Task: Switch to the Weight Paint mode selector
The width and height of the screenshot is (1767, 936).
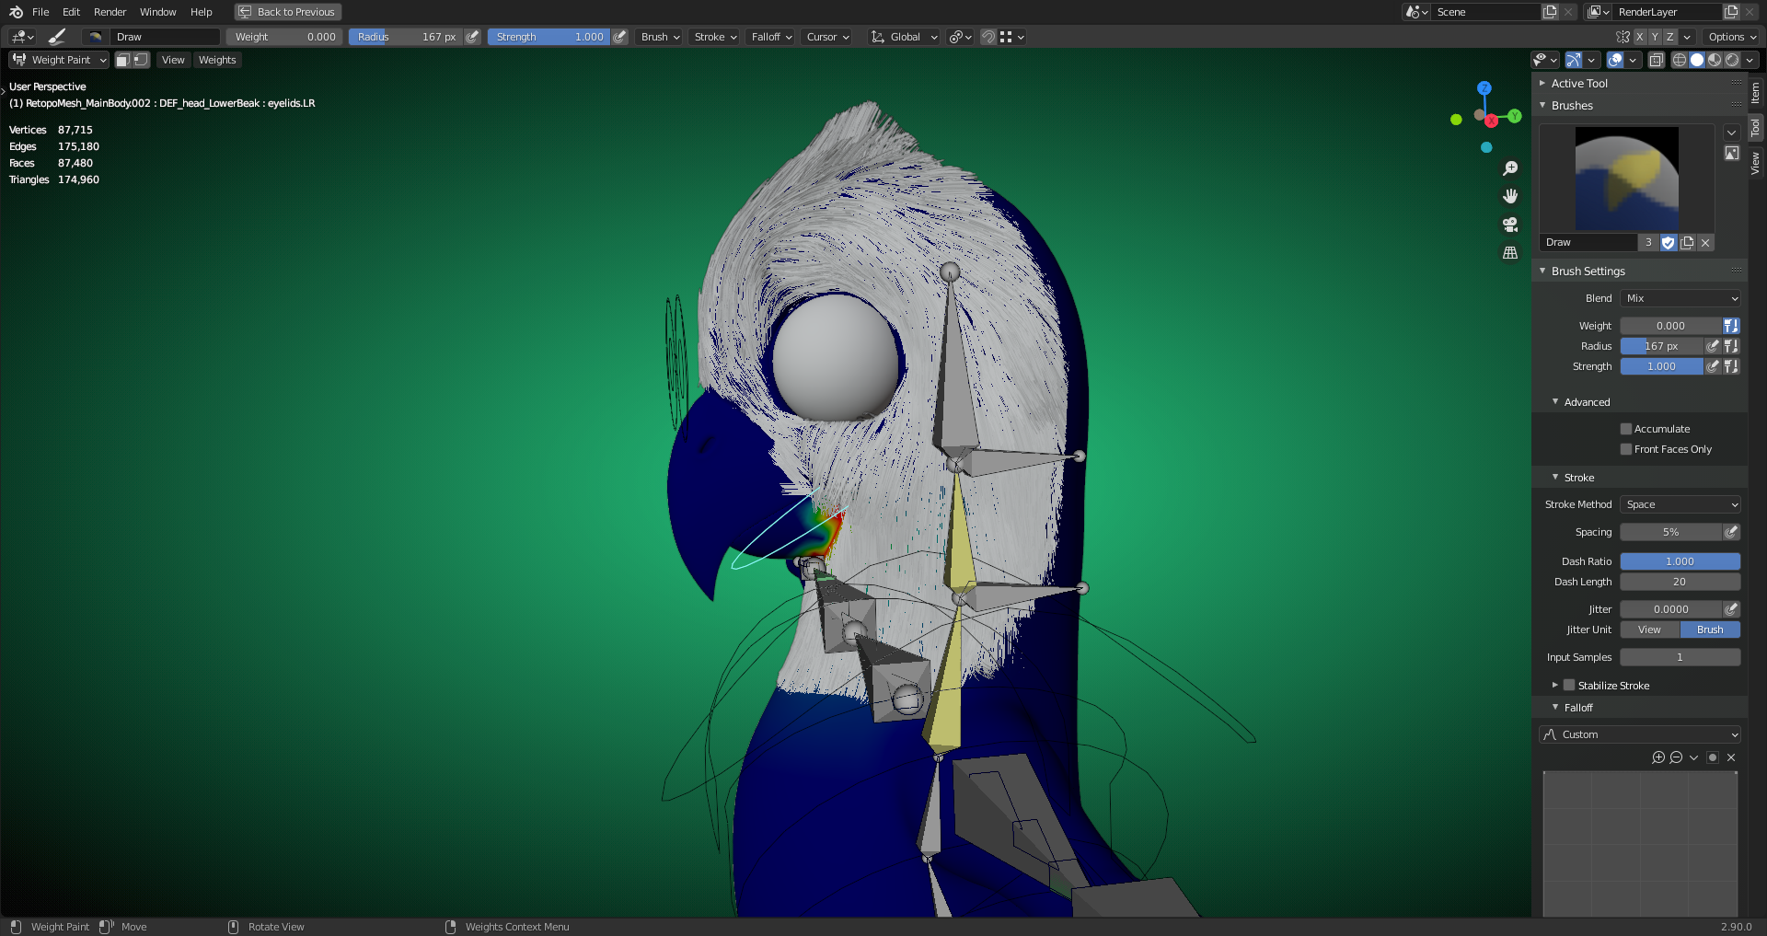Action: (58, 59)
